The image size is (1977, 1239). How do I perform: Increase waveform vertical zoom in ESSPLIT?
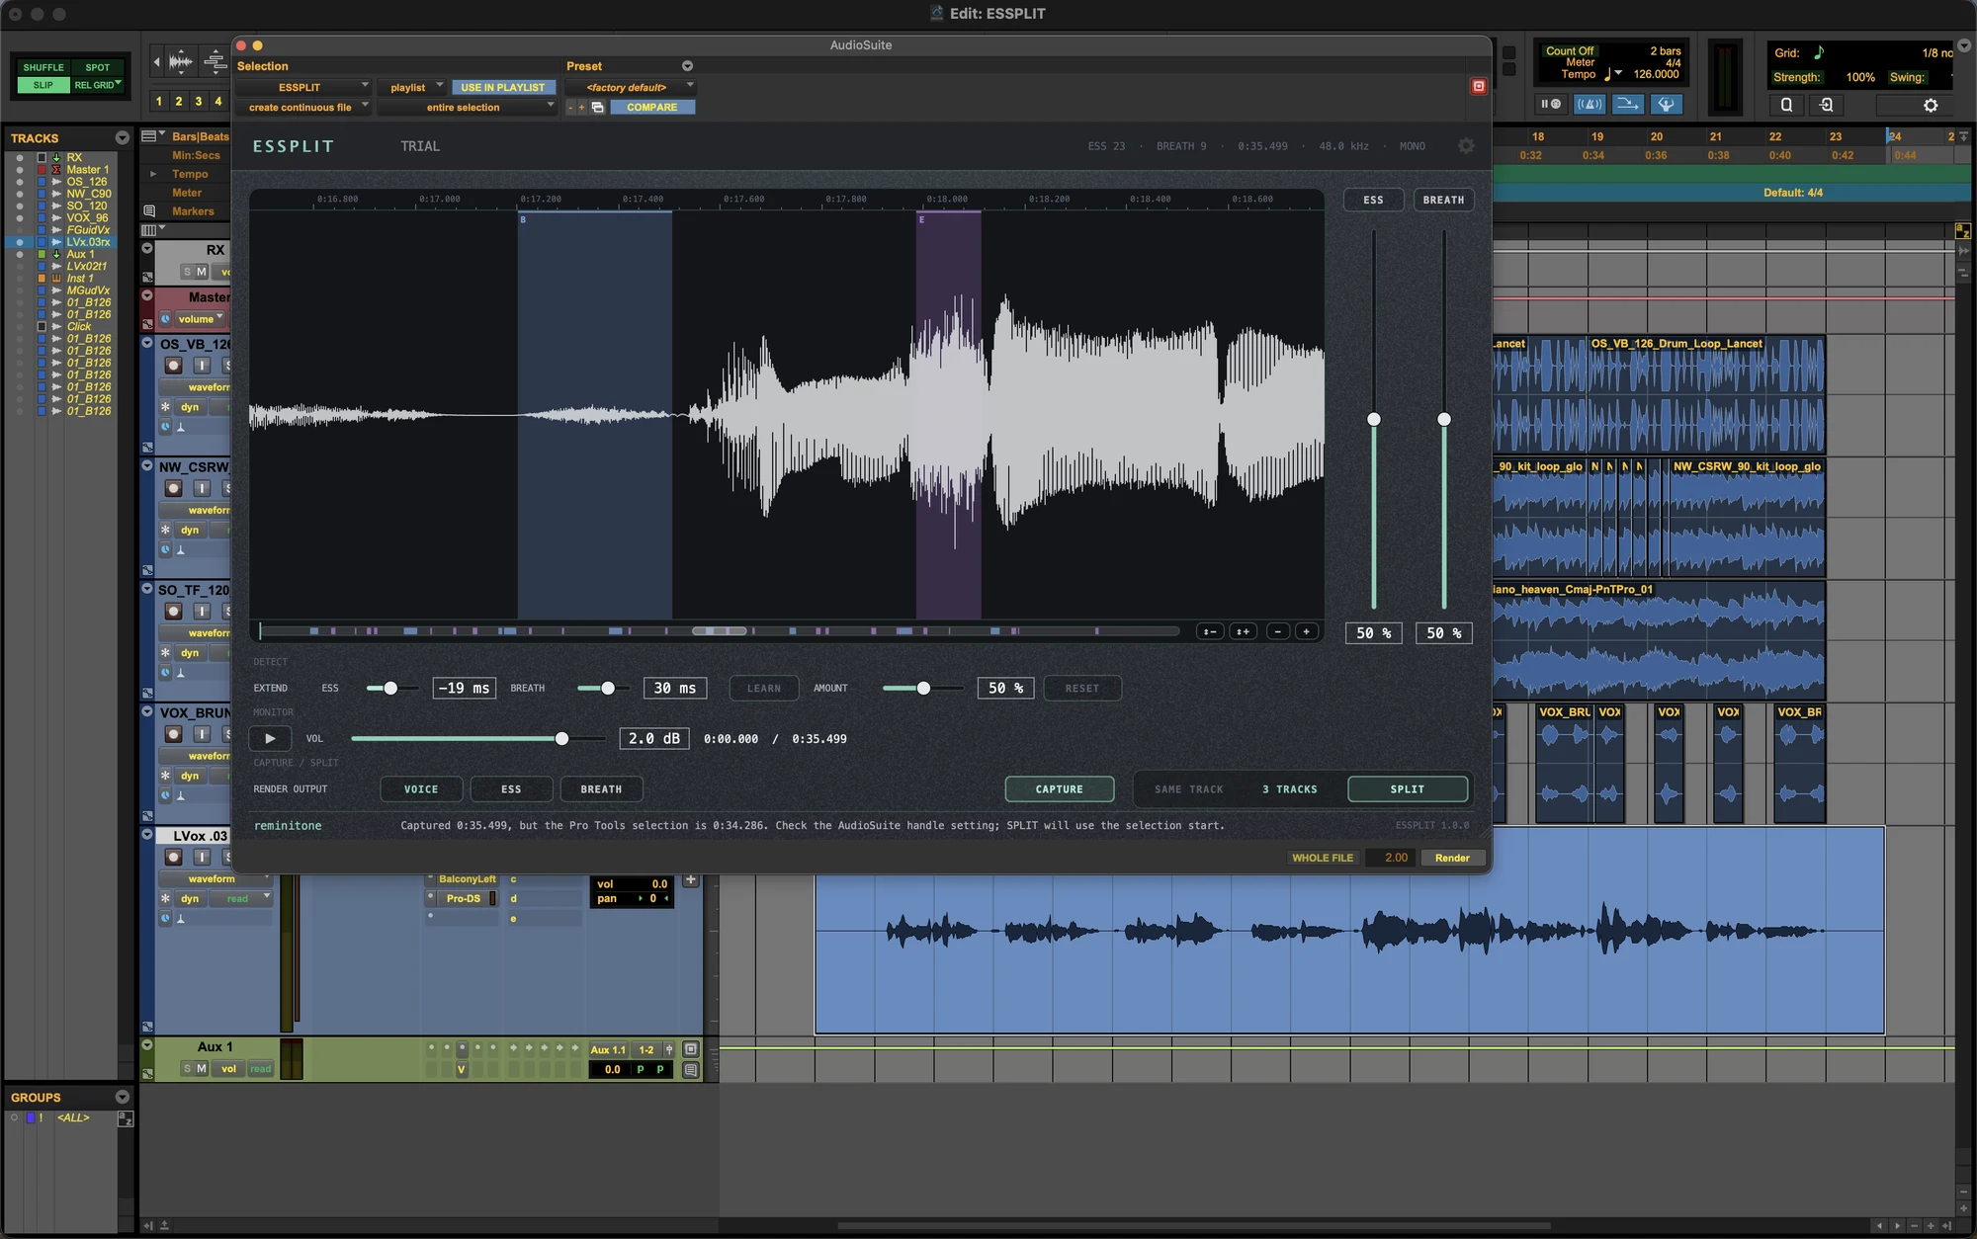(1243, 631)
